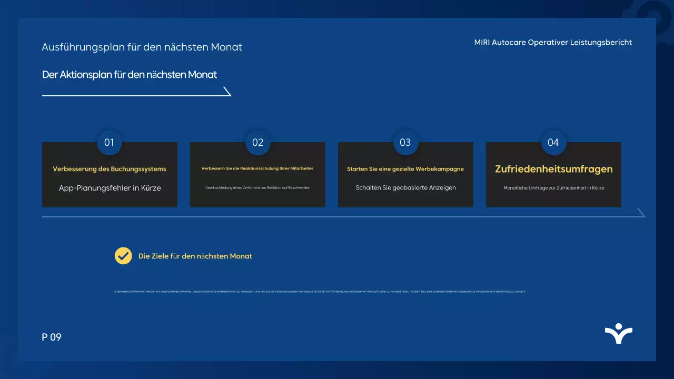Click the heading "Ausführungsplan für den nächsten Monat"
The image size is (674, 379).
(142, 47)
